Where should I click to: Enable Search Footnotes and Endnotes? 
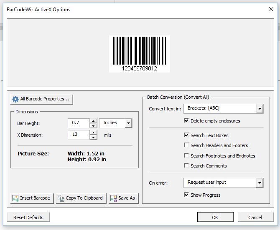tap(186, 155)
